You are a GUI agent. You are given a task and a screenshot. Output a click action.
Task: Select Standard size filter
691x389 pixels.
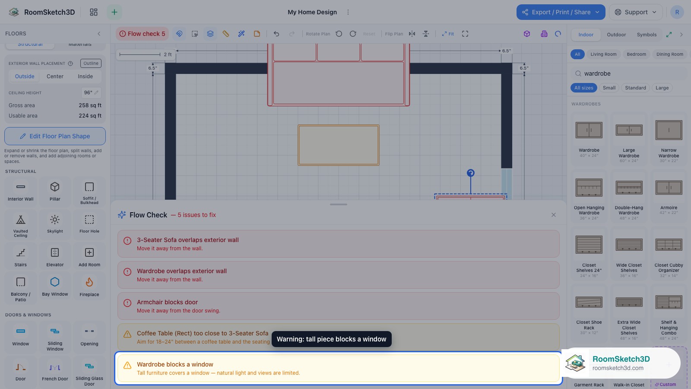pyautogui.click(x=635, y=88)
